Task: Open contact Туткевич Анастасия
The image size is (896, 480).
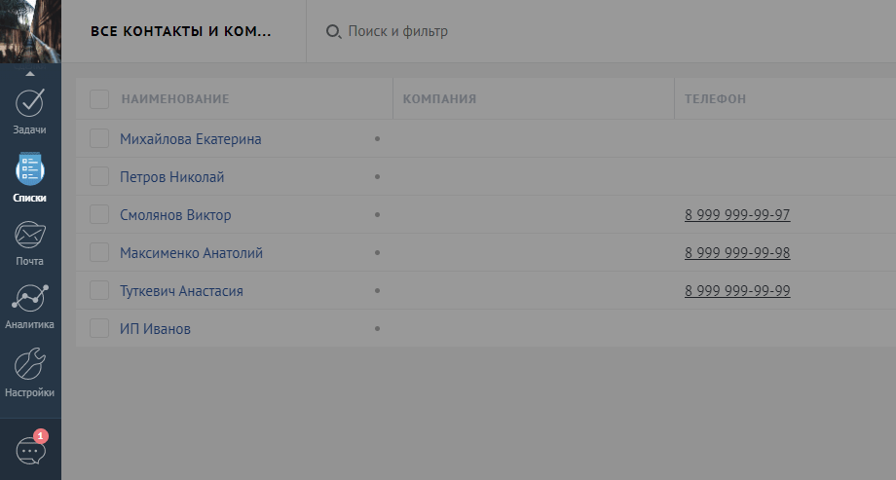Action: 181,291
